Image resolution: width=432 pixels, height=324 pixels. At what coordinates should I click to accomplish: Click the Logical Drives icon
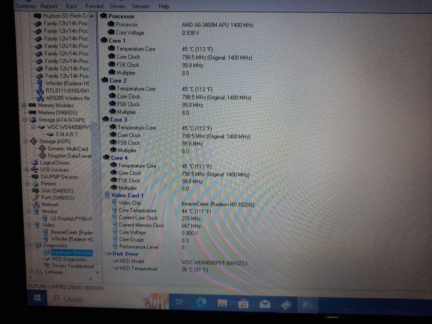tap(35, 162)
